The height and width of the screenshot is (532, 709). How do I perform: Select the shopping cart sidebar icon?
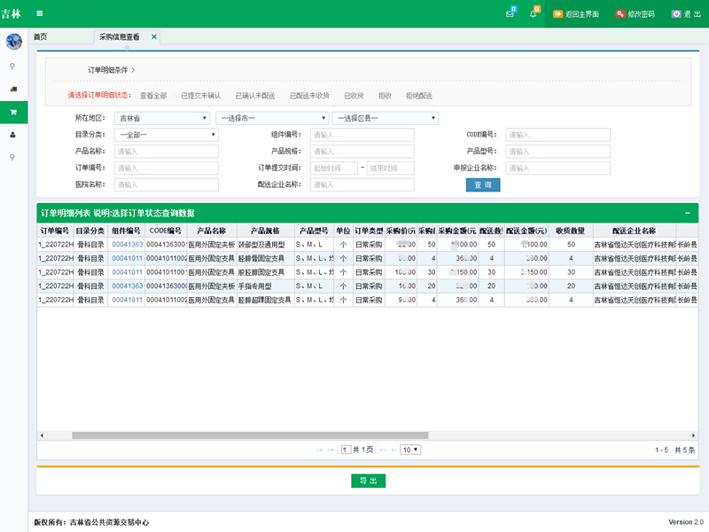[x=13, y=112]
